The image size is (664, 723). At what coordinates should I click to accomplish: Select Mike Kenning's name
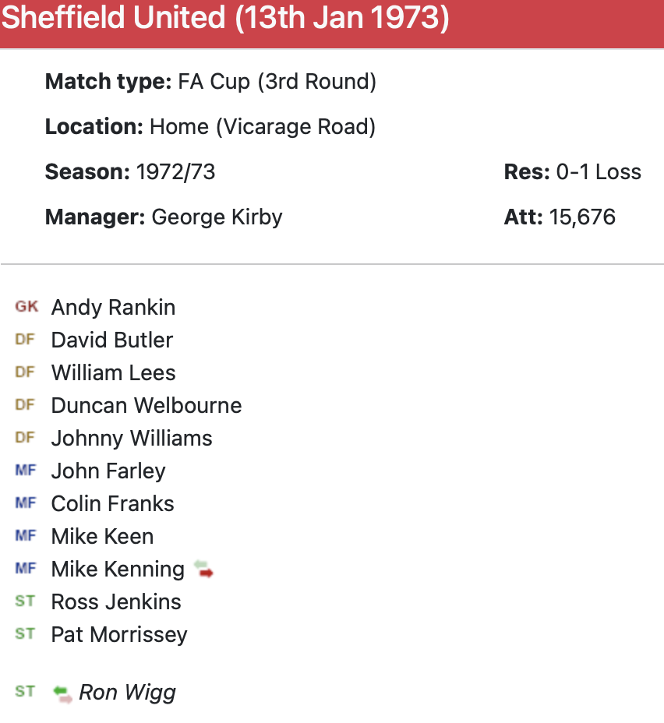pos(118,570)
